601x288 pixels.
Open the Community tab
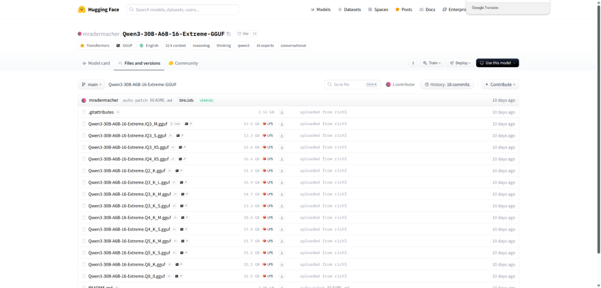tap(183, 63)
